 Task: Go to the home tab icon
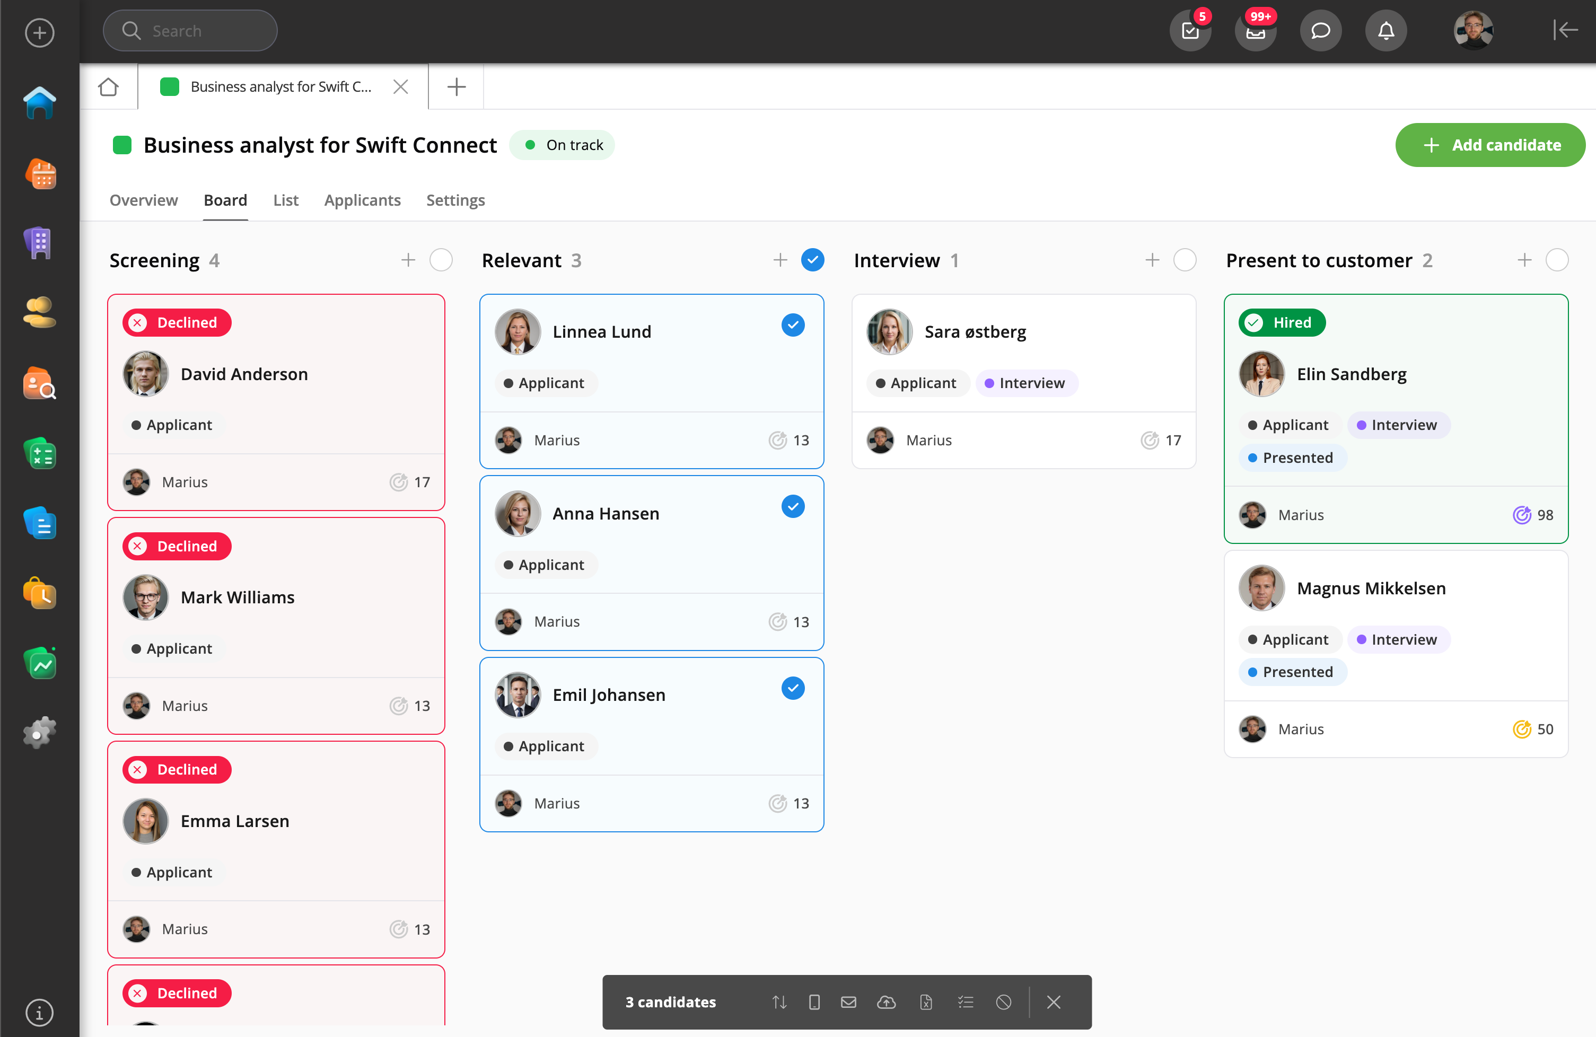tap(109, 86)
